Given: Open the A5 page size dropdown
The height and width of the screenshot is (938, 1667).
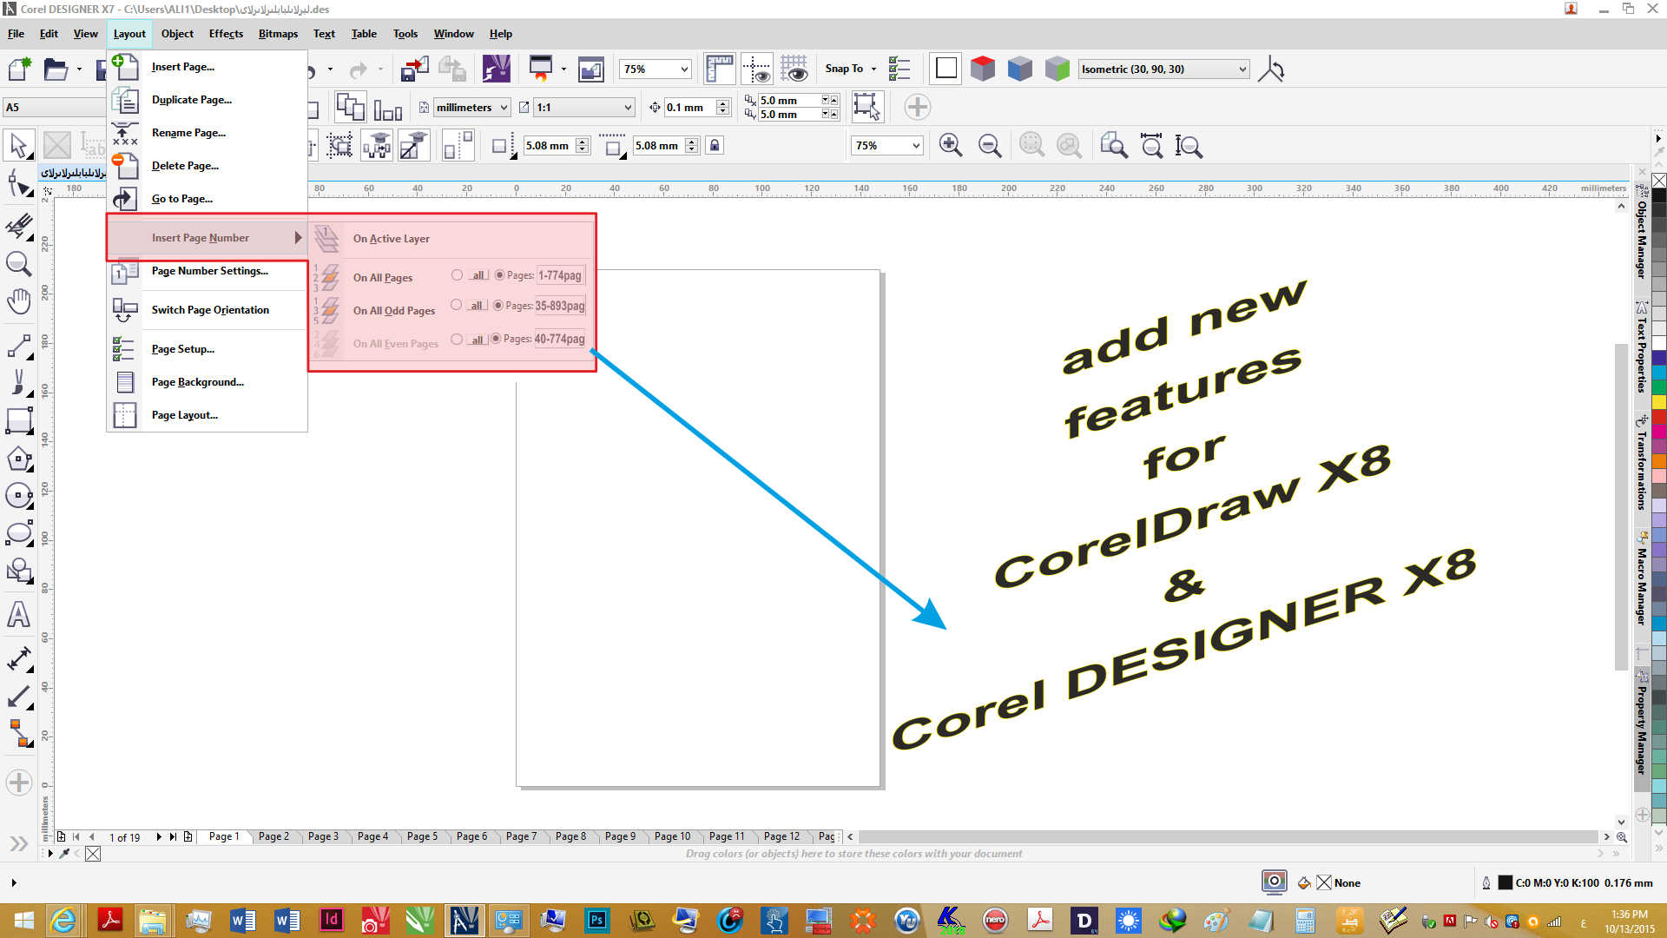Looking at the screenshot, I should point(54,108).
